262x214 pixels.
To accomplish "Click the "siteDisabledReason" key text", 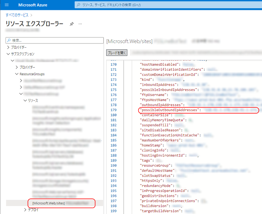I will (x=160, y=130).
